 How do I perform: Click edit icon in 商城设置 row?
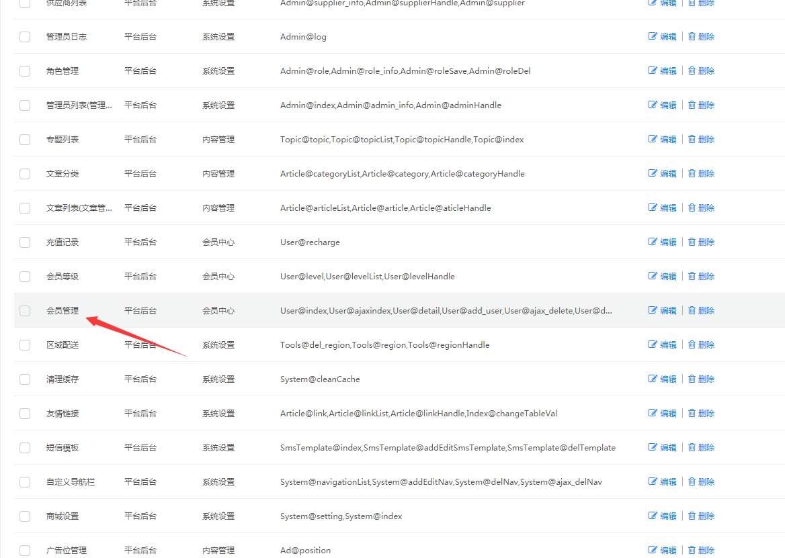[x=652, y=516]
